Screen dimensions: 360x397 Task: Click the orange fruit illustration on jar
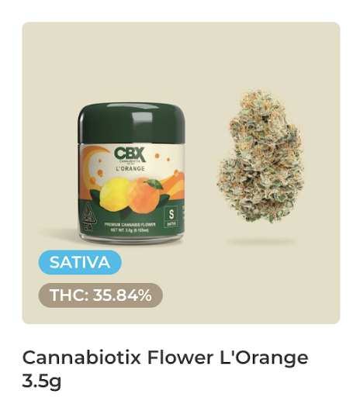coord(144,195)
